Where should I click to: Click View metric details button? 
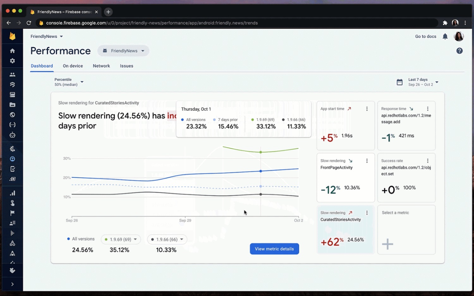click(x=274, y=249)
